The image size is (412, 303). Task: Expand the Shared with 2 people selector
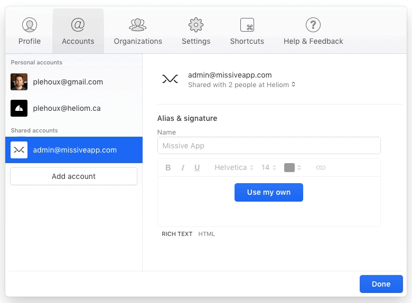coord(242,85)
